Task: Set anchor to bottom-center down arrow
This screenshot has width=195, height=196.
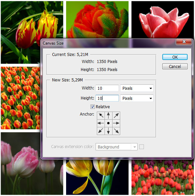Action: click(x=109, y=131)
